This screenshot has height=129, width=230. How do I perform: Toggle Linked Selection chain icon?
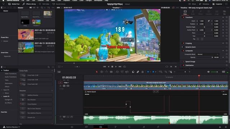click(x=138, y=72)
